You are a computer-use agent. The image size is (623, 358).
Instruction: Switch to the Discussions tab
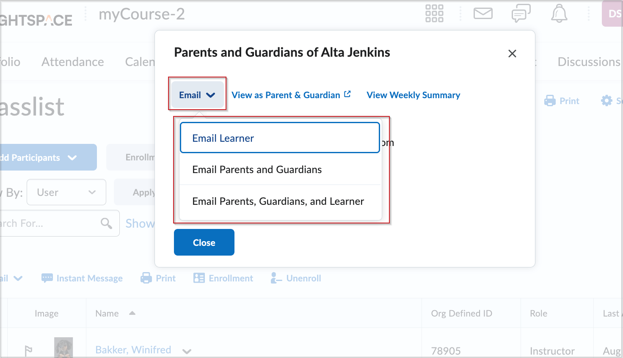tap(589, 62)
